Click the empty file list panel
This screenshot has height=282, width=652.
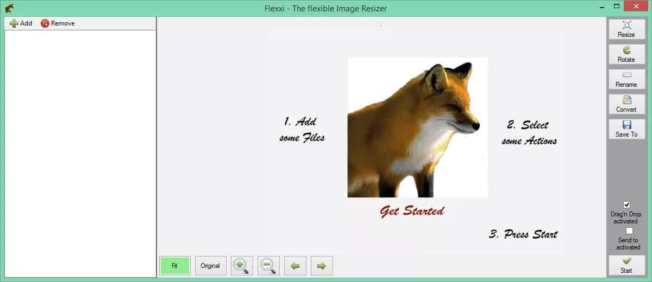[80, 153]
